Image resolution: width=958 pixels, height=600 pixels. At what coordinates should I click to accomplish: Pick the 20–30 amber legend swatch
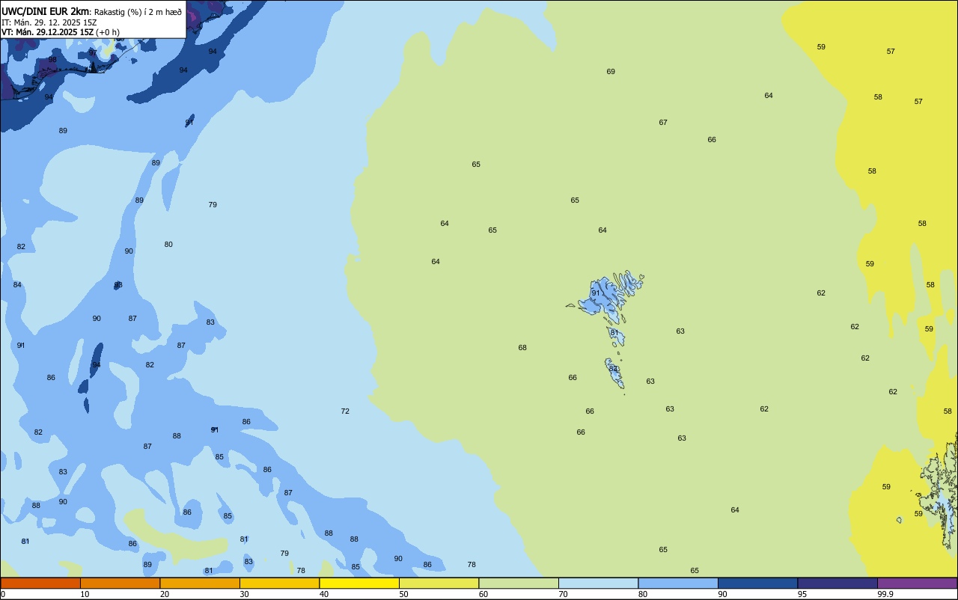(200, 583)
